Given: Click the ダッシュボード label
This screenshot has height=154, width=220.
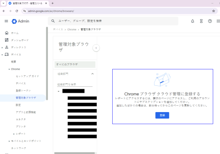Looking at the screenshot, I should pyautogui.click(x=20, y=40).
